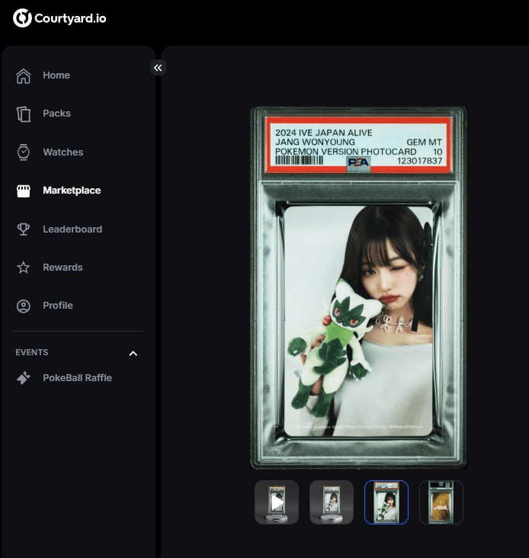
Task: Click the Leaderboard trophy icon
Action: [24, 229]
